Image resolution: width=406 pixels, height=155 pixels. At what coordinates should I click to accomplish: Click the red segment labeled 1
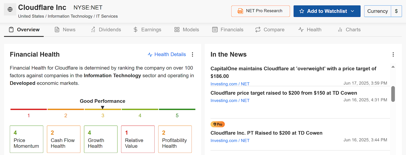tap(29, 109)
